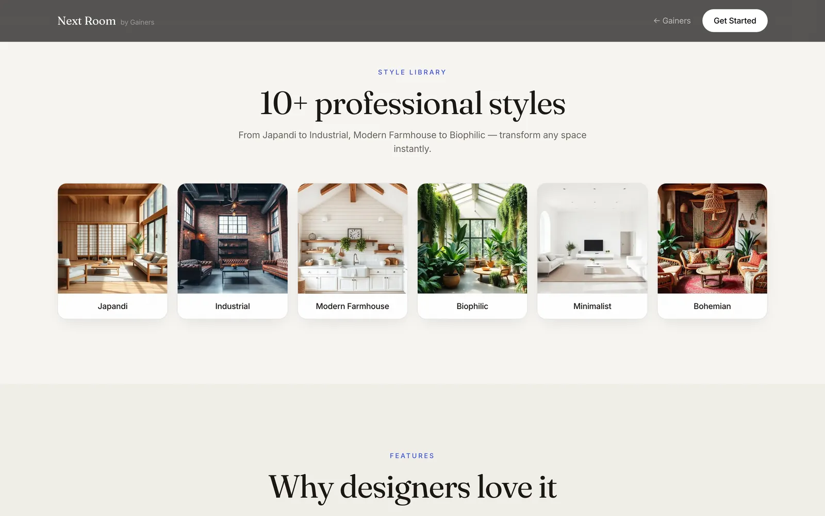Click the Get Started button
Screen dimensions: 825x516
pyautogui.click(x=735, y=21)
